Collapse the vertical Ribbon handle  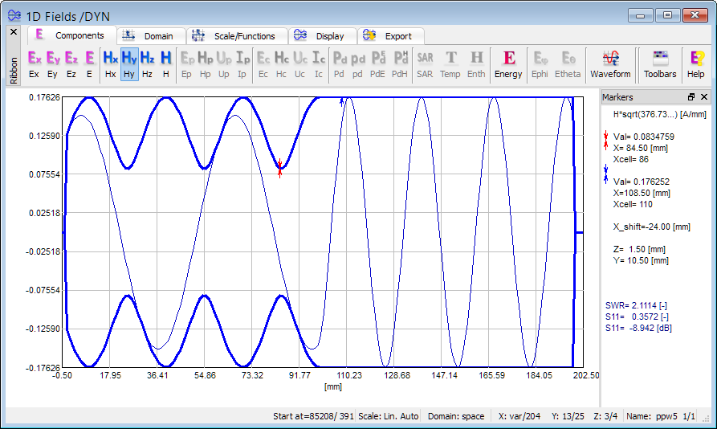tap(13, 69)
